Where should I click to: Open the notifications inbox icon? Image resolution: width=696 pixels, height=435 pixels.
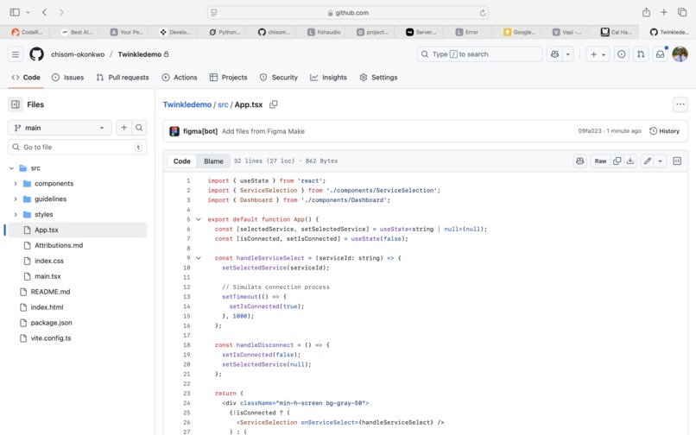660,54
